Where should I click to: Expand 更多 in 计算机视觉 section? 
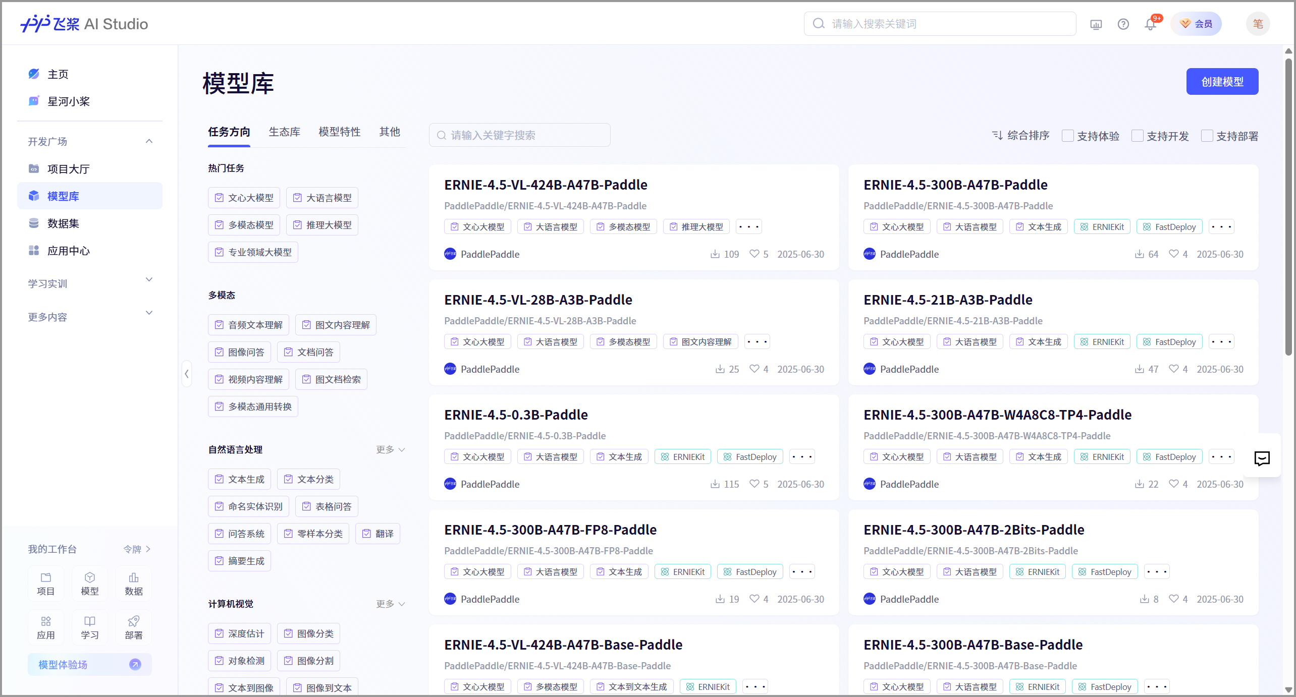pyautogui.click(x=390, y=604)
